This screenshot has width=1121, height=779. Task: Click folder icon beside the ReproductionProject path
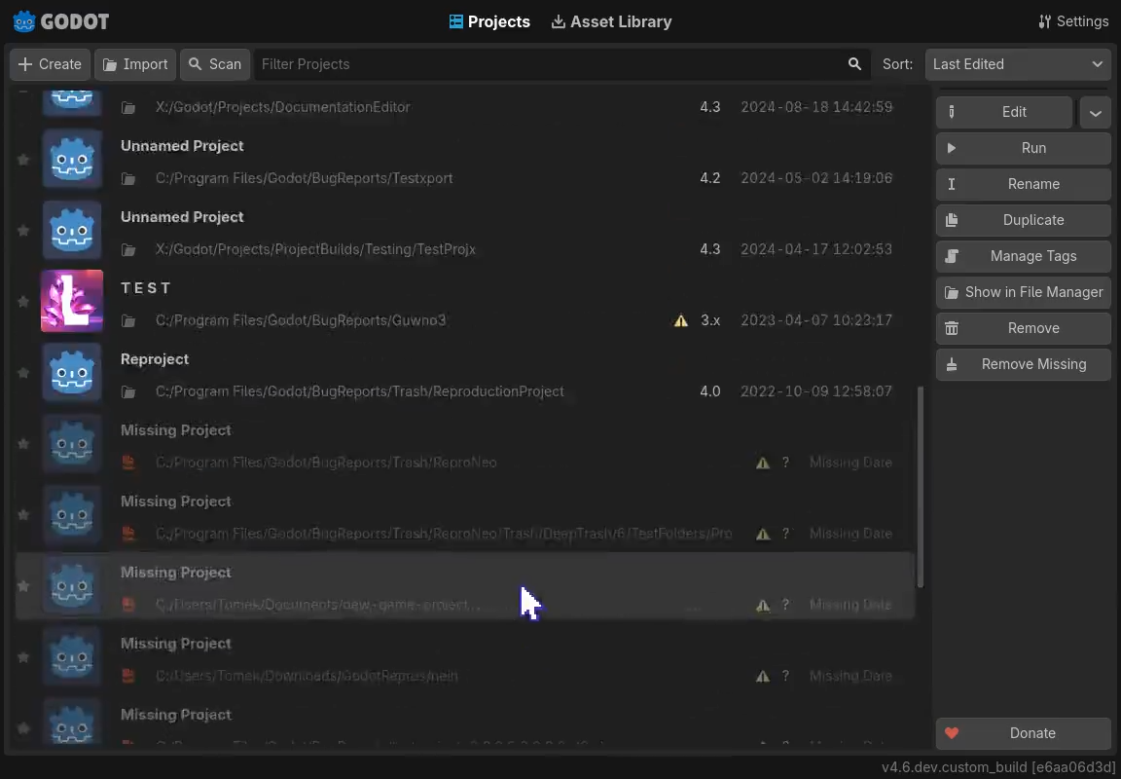coord(128,392)
